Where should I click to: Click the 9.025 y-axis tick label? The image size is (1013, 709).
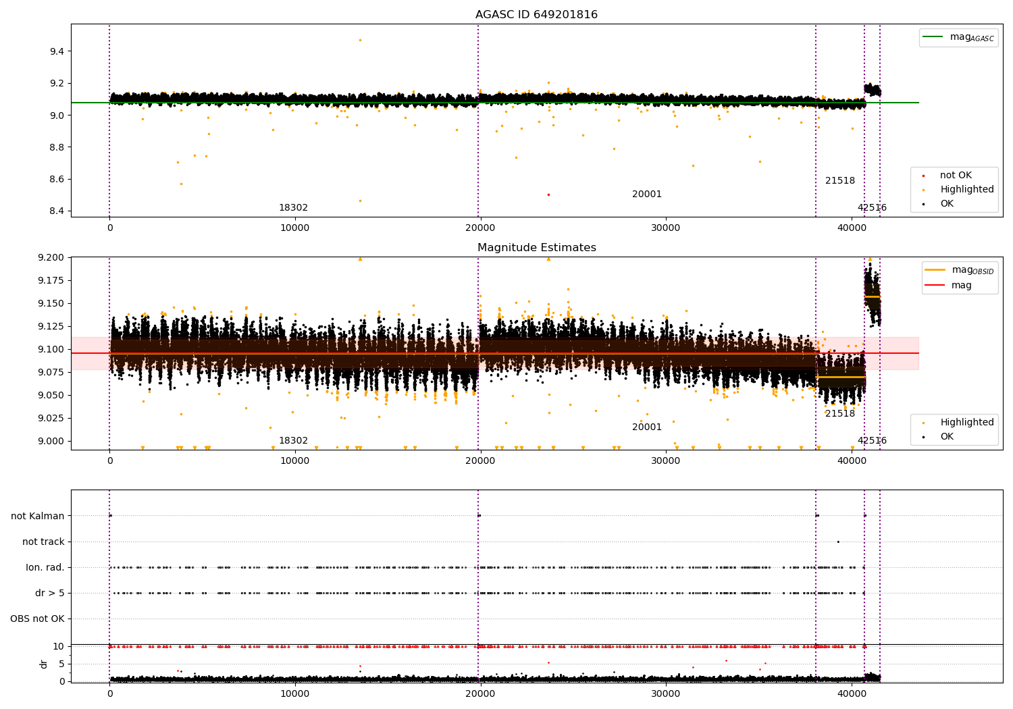pyautogui.click(x=51, y=419)
